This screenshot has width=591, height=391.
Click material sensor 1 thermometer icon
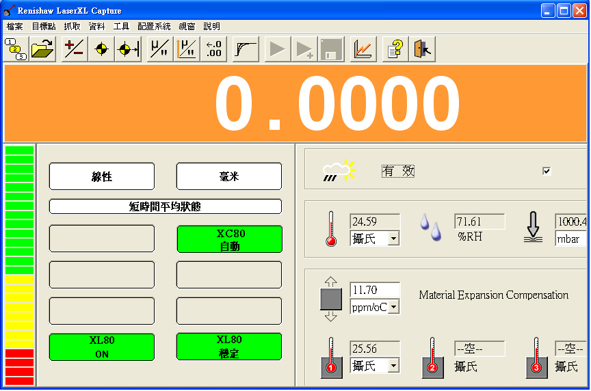[x=331, y=358]
